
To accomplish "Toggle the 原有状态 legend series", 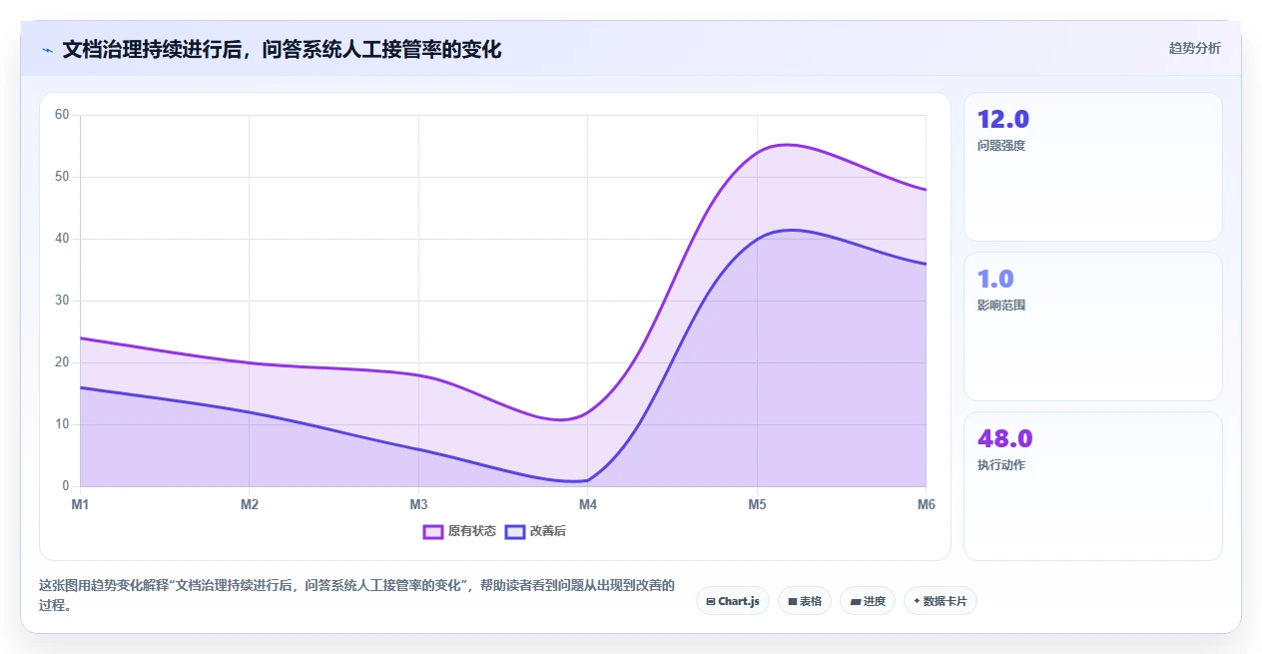I will (459, 531).
